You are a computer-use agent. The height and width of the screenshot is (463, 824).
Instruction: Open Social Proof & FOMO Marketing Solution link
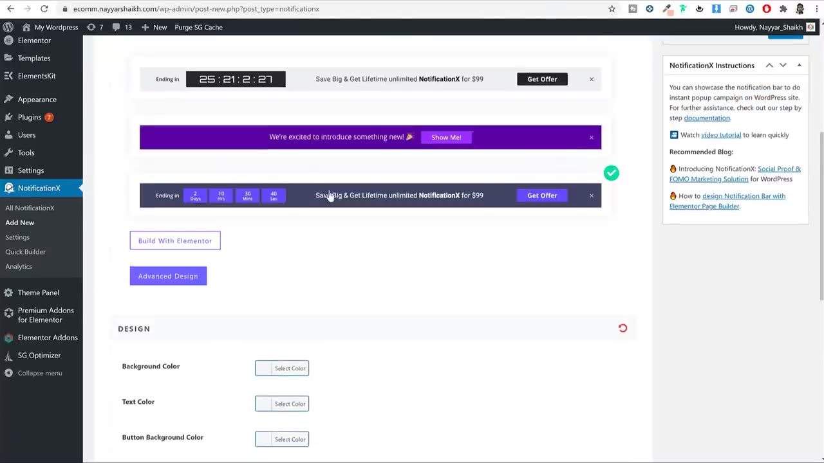[x=735, y=174]
